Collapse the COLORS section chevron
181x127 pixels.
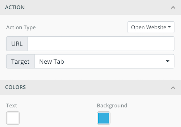point(173,88)
